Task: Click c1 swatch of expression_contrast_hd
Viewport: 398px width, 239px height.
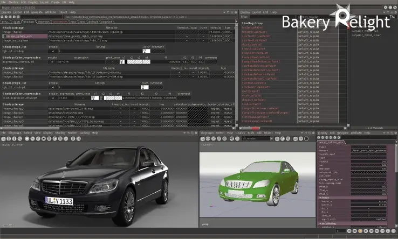Action: (x=122, y=62)
